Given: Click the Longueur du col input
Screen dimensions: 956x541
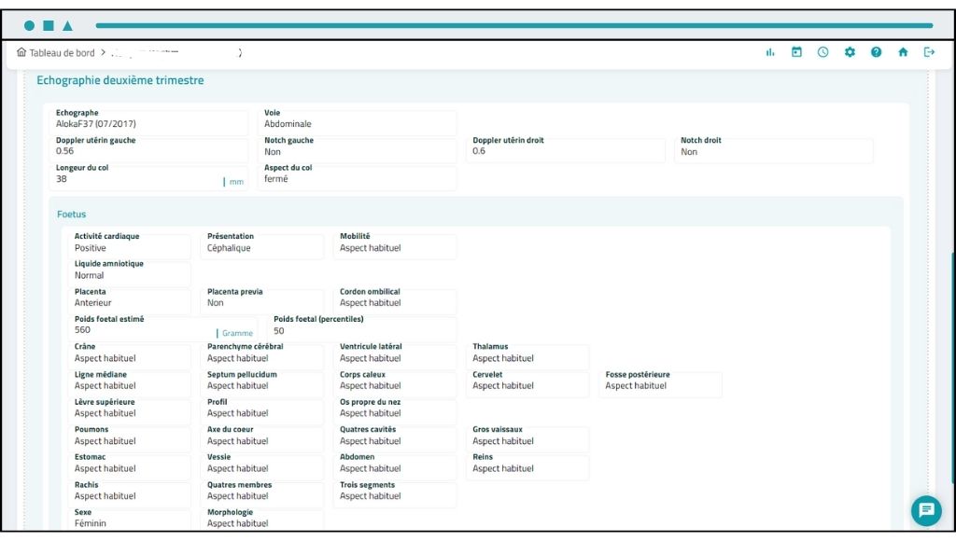Looking at the screenshot, I should (x=135, y=179).
